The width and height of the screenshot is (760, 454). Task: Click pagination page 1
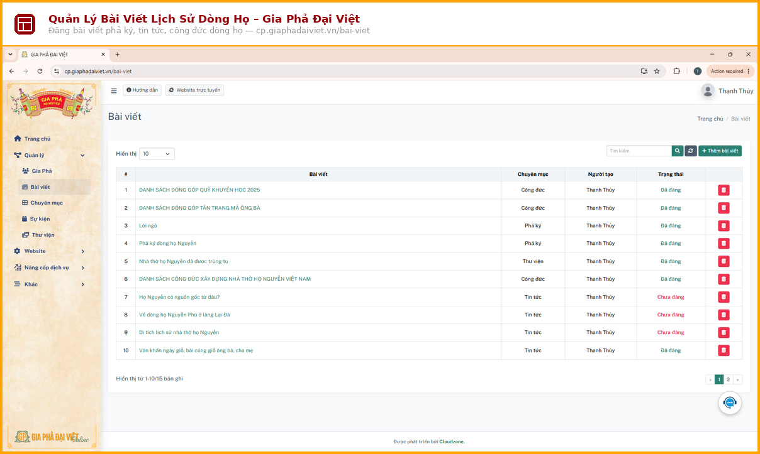pyautogui.click(x=719, y=379)
